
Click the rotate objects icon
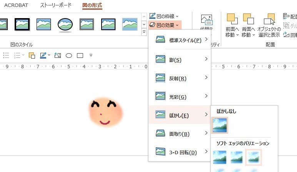coord(286,35)
